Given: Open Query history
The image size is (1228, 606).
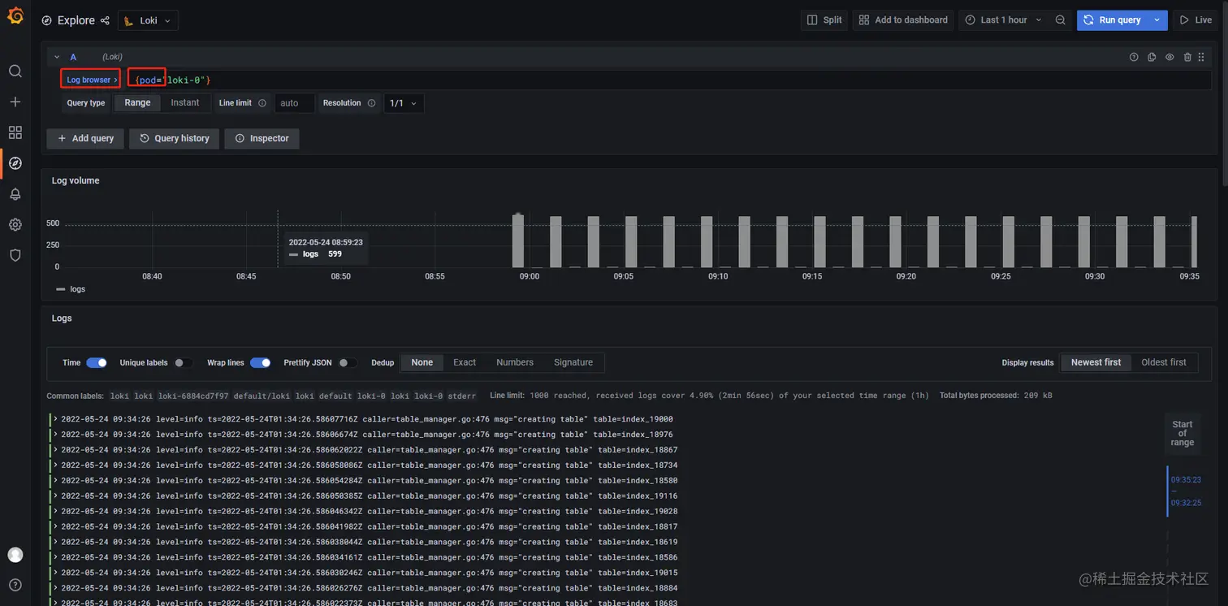Looking at the screenshot, I should 175,138.
